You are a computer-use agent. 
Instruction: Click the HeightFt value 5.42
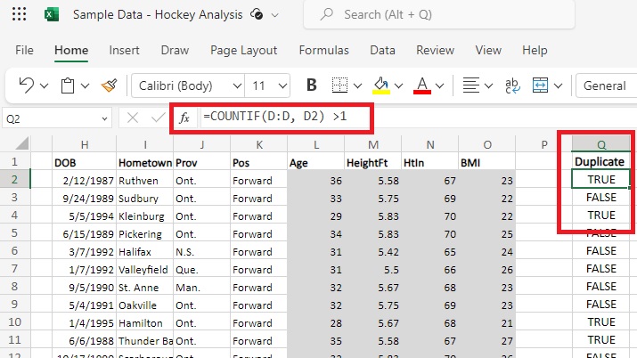point(373,252)
